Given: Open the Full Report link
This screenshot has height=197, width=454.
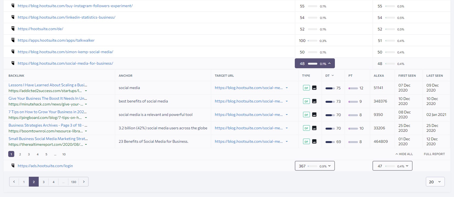Looking at the screenshot, I should point(434,154).
